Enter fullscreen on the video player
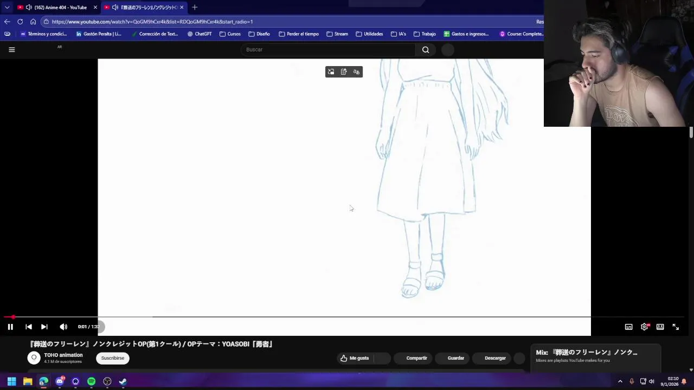Image resolution: width=694 pixels, height=390 pixels. click(x=676, y=327)
